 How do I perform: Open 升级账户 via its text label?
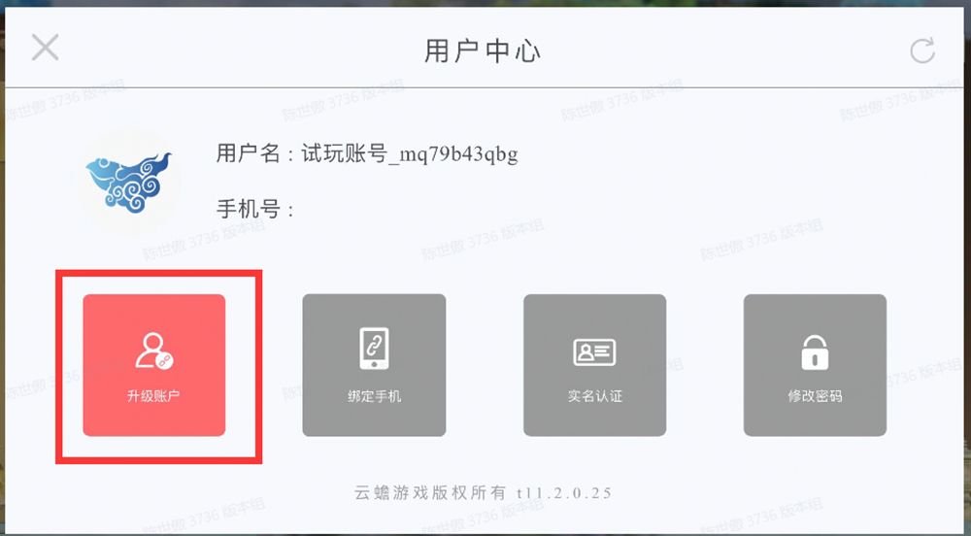click(x=153, y=396)
